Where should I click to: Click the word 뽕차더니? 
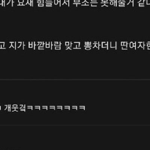pos(100,46)
